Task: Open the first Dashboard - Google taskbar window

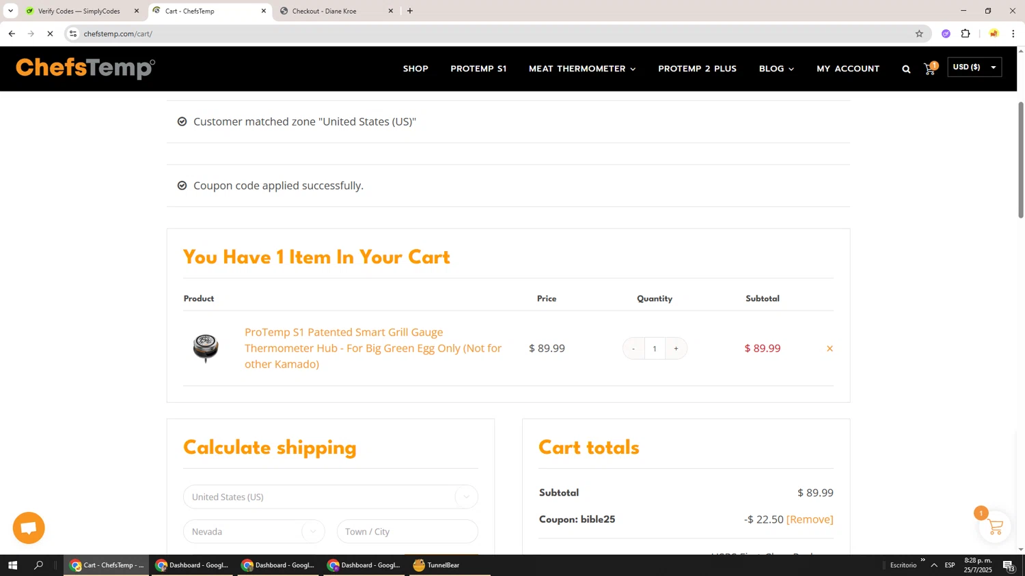Action: [x=193, y=565]
